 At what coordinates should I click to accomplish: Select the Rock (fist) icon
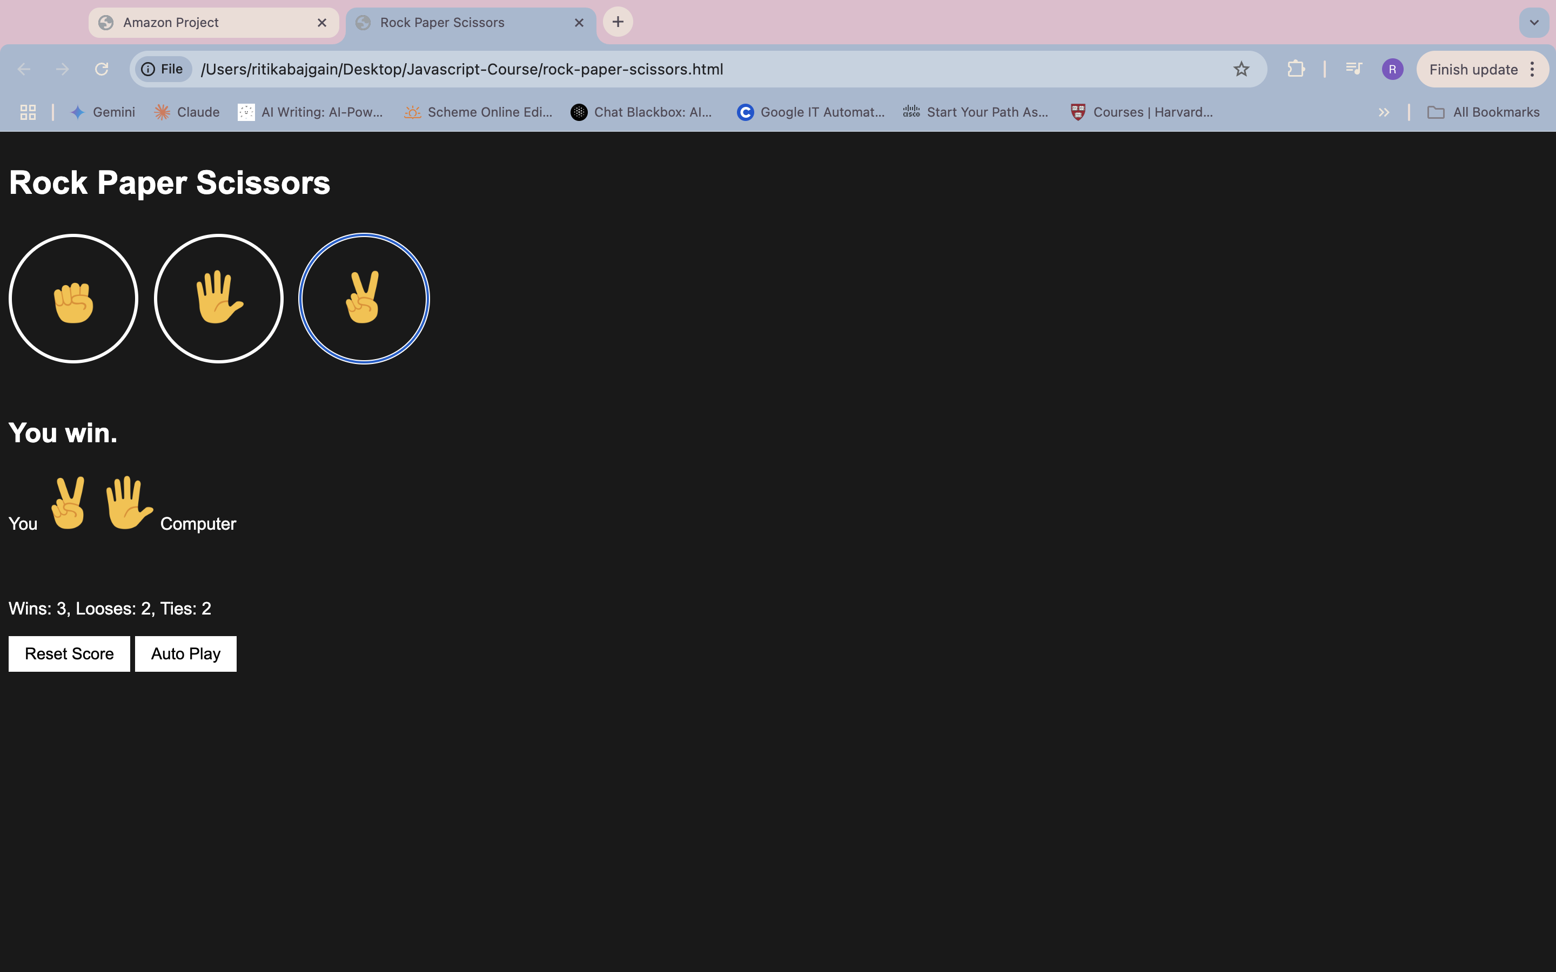(73, 297)
